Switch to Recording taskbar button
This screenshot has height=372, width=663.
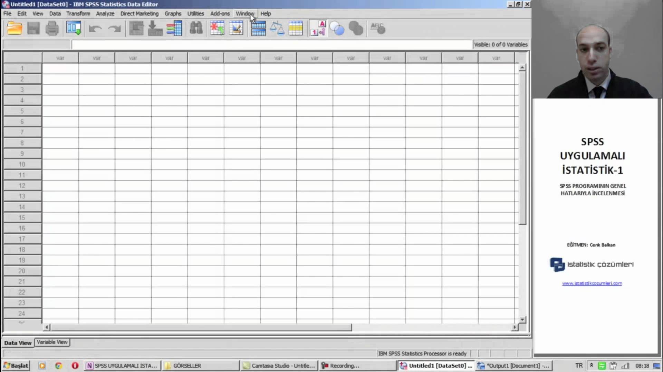[357, 365]
